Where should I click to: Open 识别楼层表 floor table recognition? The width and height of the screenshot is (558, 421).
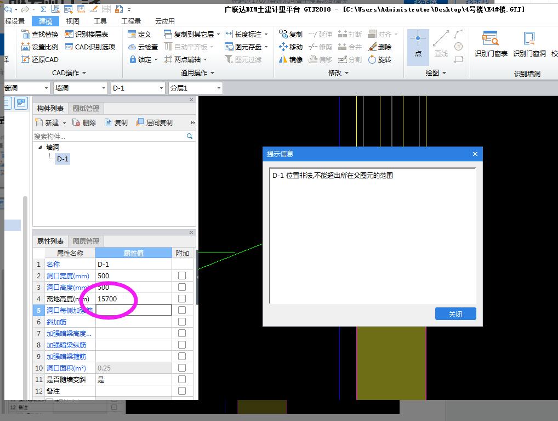point(87,34)
